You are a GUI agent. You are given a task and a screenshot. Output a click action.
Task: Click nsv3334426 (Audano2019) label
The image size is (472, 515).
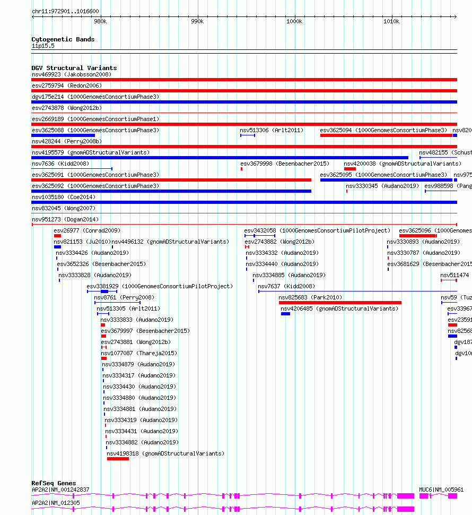92,253
